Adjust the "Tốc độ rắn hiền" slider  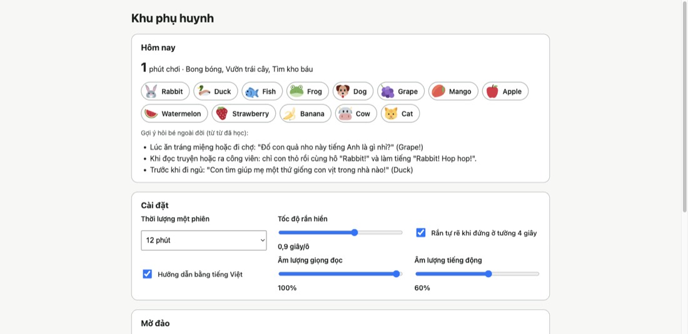pyautogui.click(x=340, y=232)
